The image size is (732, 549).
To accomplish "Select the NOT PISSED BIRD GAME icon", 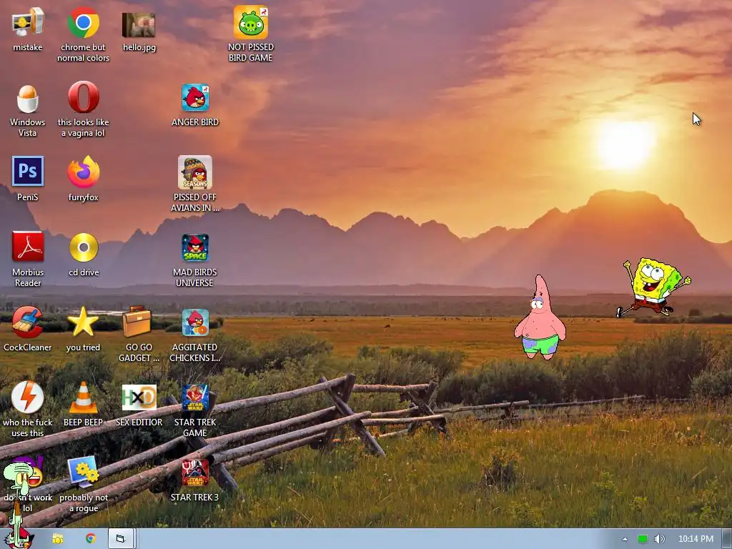I will 251,22.
